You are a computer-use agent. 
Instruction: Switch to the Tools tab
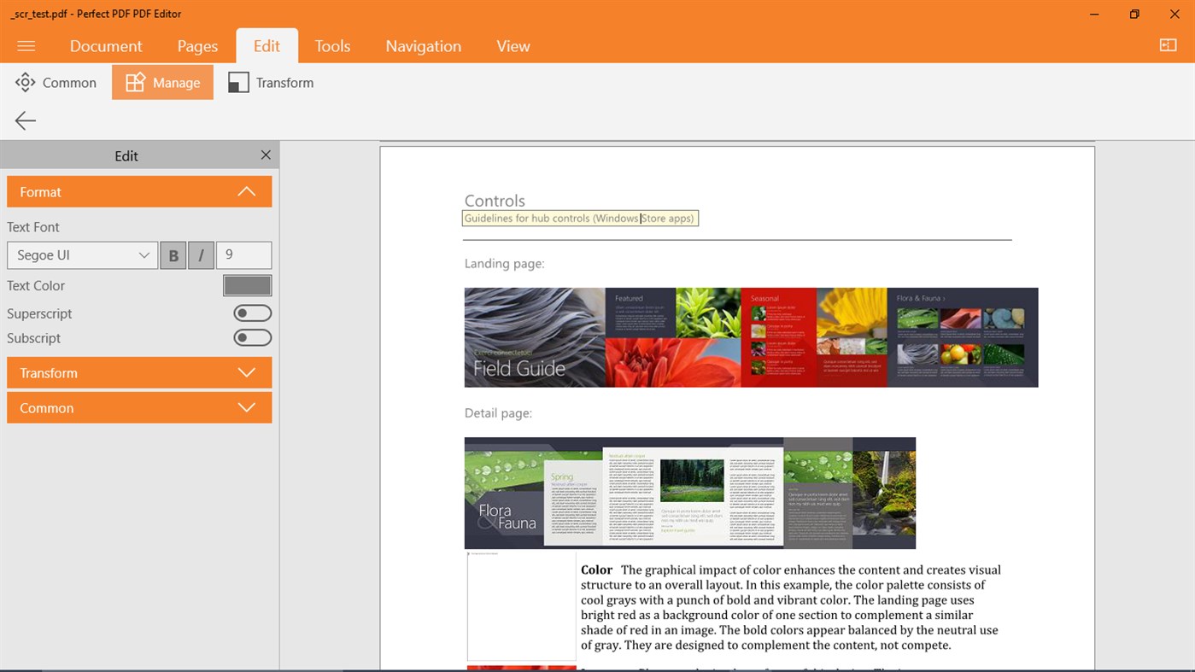[x=332, y=46]
